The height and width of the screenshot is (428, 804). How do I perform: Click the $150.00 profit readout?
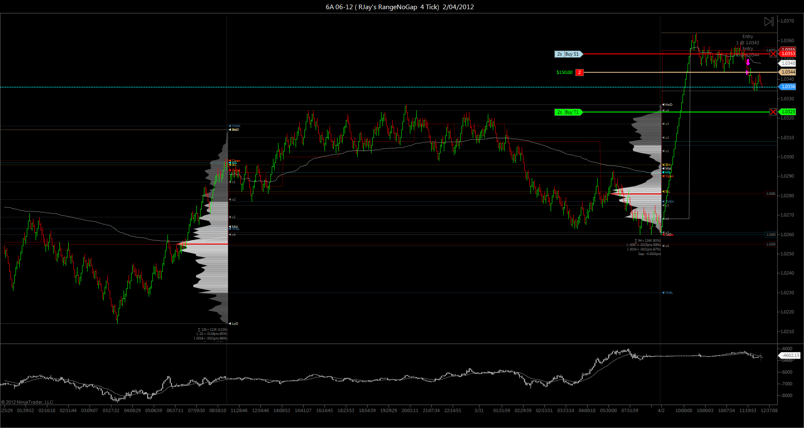(564, 72)
